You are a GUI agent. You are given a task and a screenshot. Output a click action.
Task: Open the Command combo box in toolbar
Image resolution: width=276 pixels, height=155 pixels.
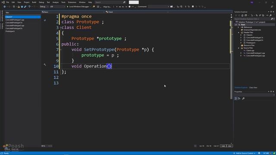(x=158, y=7)
